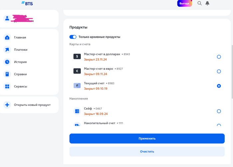Deselect Текущий счет 8983 radio button
Viewport: 233px width, 167px height.
click(x=219, y=86)
